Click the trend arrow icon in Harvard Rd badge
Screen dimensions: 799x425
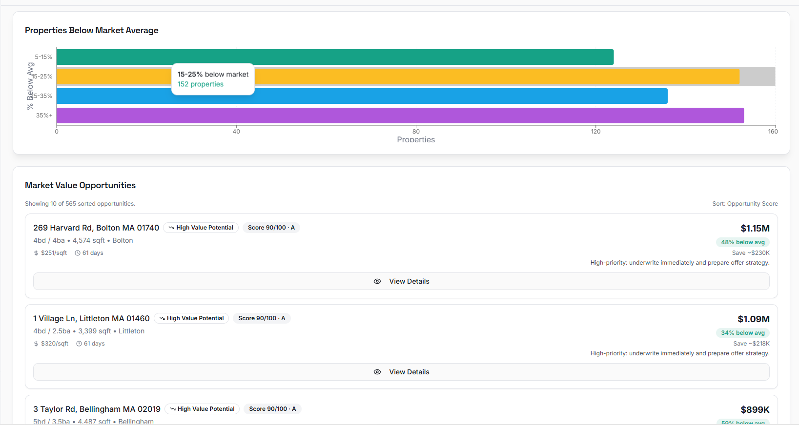click(x=171, y=228)
